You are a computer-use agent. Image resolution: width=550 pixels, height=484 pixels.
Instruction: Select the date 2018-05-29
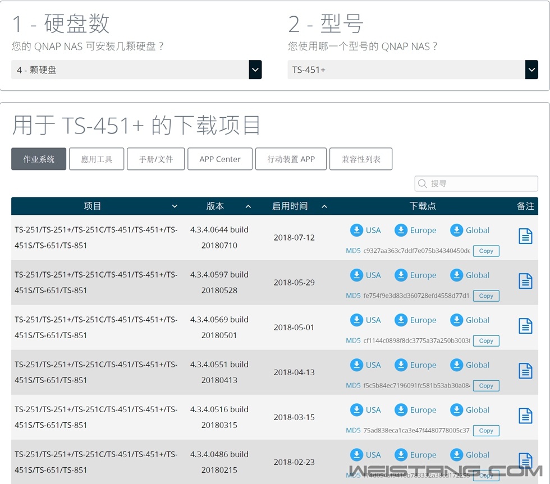pos(294,283)
